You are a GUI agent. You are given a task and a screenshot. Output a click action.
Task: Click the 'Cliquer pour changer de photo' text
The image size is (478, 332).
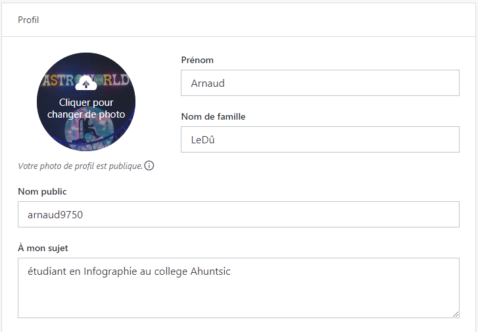[x=86, y=108]
